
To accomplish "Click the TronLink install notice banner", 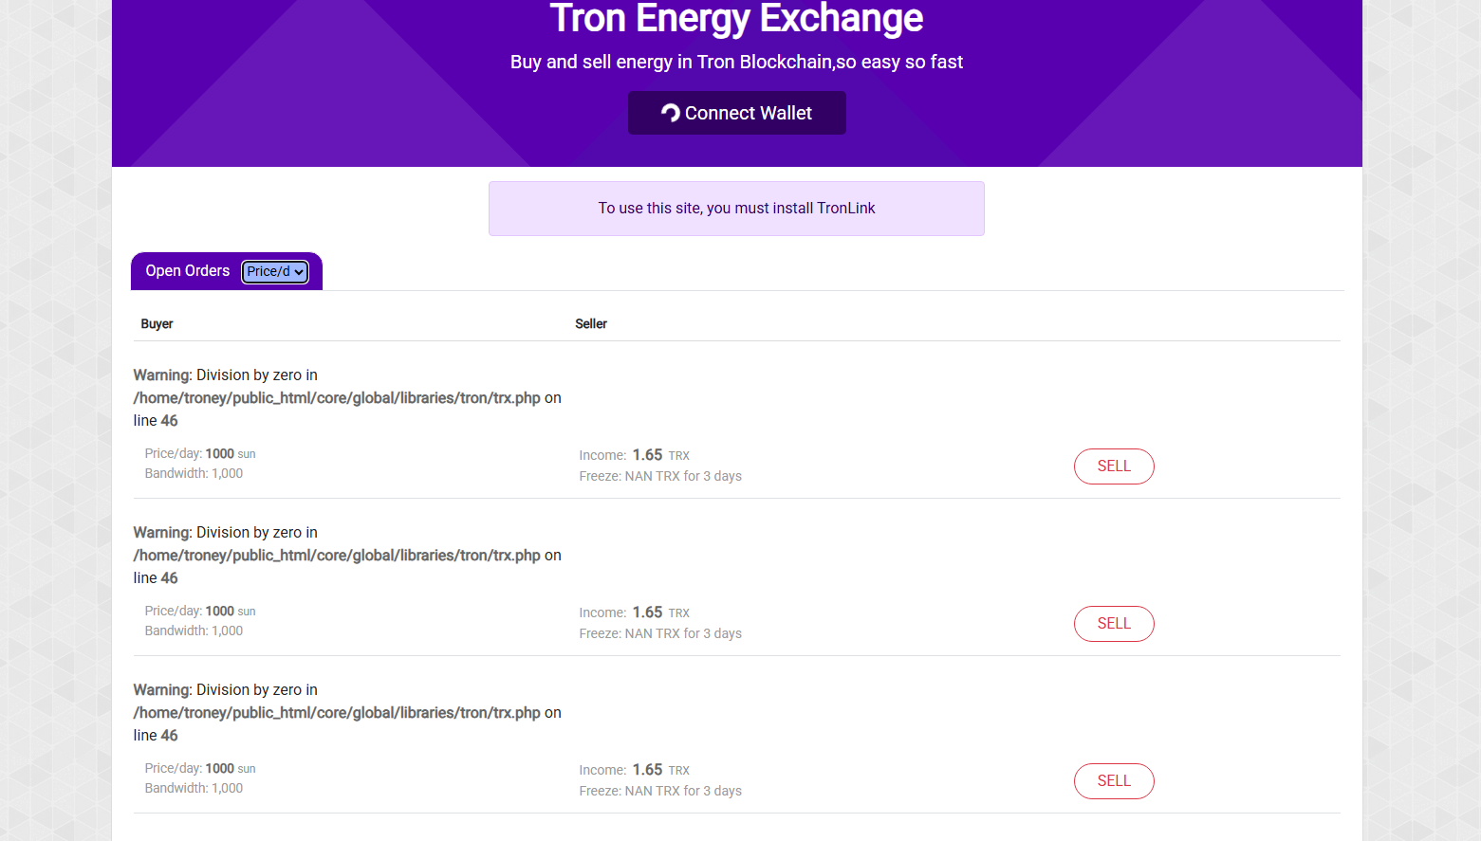I will tap(736, 209).
